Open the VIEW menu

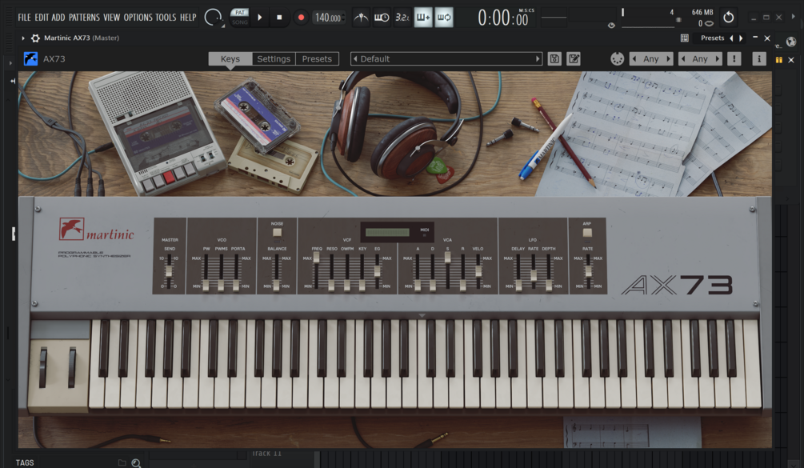point(111,18)
